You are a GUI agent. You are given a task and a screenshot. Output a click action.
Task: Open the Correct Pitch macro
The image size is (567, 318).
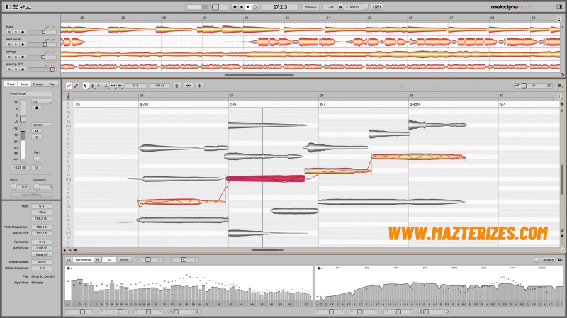pos(176,86)
